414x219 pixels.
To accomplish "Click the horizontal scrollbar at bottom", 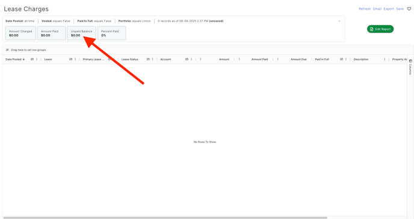I will point(165,218).
